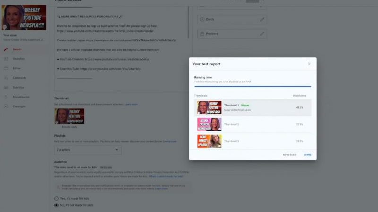Screen dimensions: 378x212
Task: Edit Cards using its pencil icon
Action: coord(262,19)
